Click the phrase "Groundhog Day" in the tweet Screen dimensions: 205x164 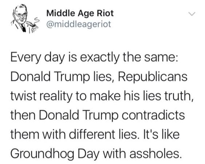55,153
